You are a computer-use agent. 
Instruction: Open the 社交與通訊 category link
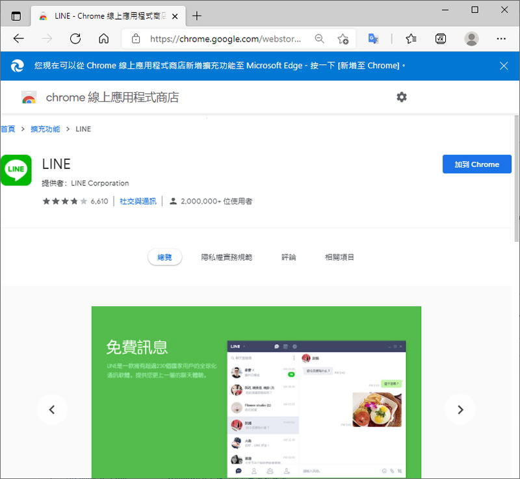tap(138, 201)
